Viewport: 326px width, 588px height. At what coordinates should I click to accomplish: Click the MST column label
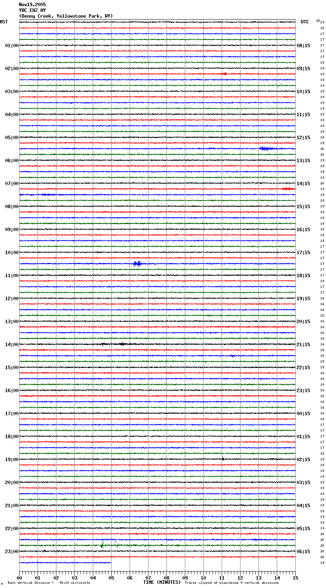[x=4, y=22]
